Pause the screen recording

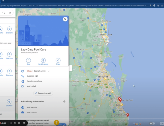click(x=19, y=123)
